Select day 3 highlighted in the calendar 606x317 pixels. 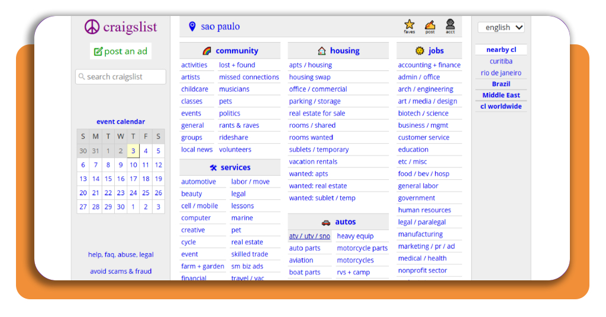coord(133,151)
